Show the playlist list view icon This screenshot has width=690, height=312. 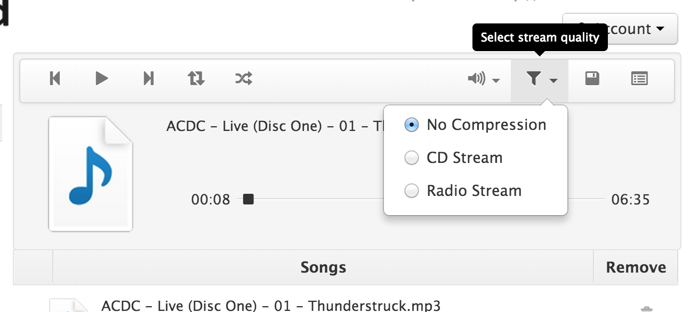click(x=639, y=79)
